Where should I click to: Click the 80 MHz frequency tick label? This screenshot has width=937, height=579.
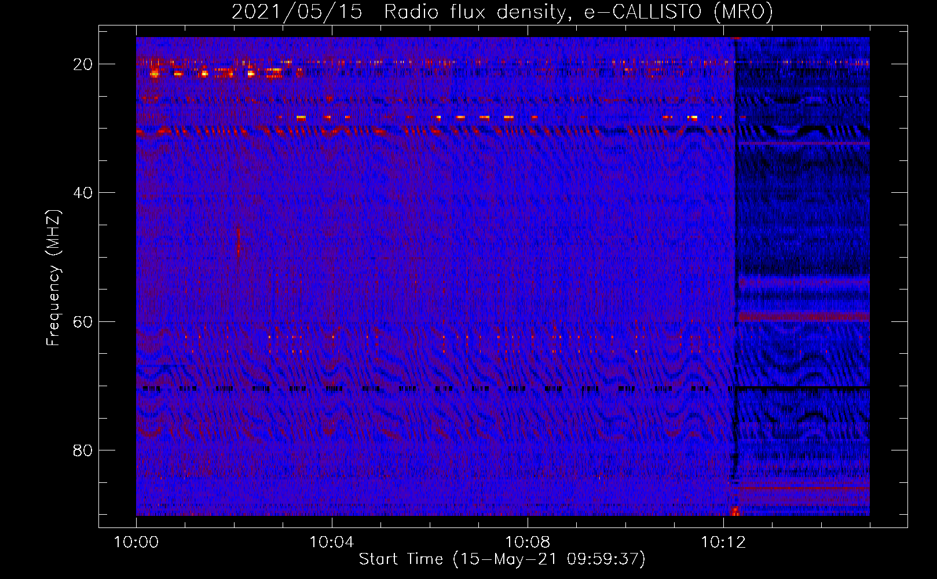click(x=83, y=450)
